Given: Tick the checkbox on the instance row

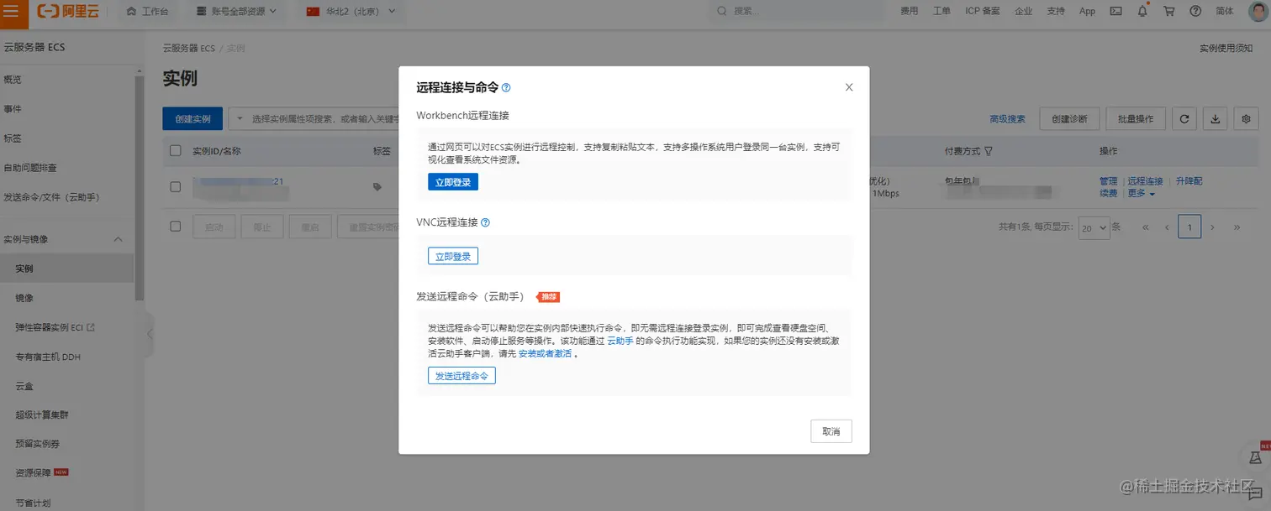Looking at the screenshot, I should (x=176, y=187).
